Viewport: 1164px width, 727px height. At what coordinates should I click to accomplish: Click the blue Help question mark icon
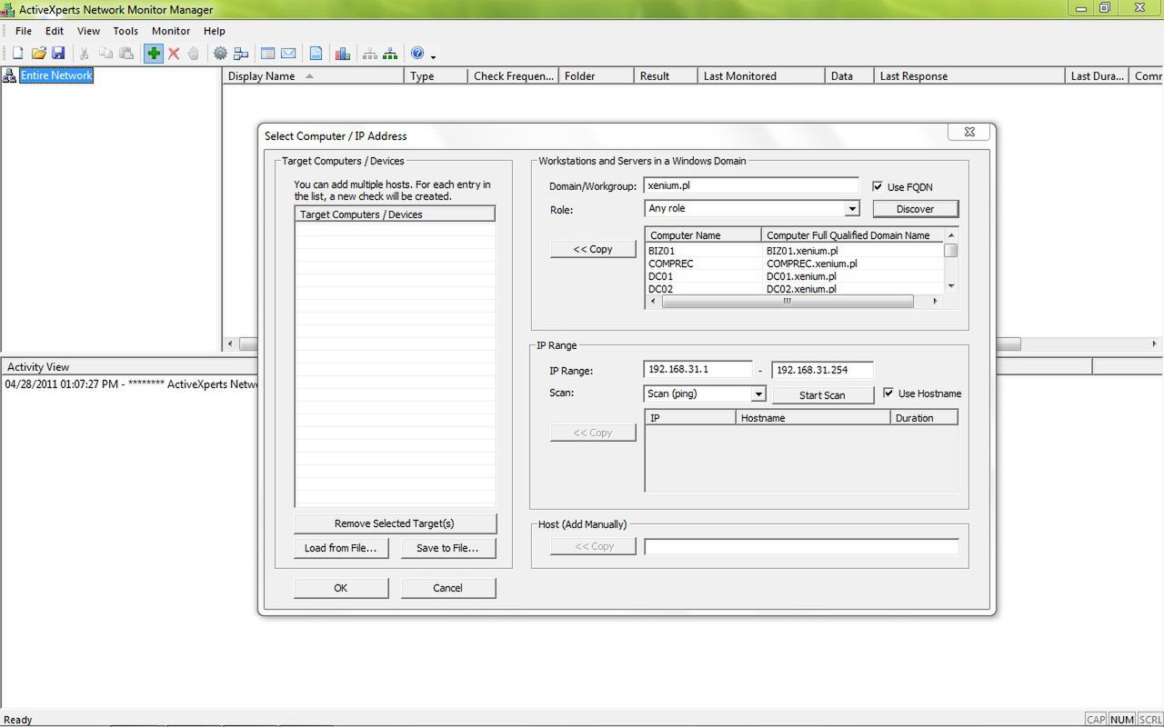pos(417,54)
